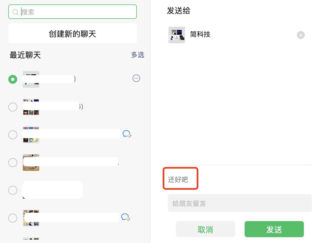Click the 给朋友留言 message field
This screenshot has width=323, height=243.
(240, 203)
